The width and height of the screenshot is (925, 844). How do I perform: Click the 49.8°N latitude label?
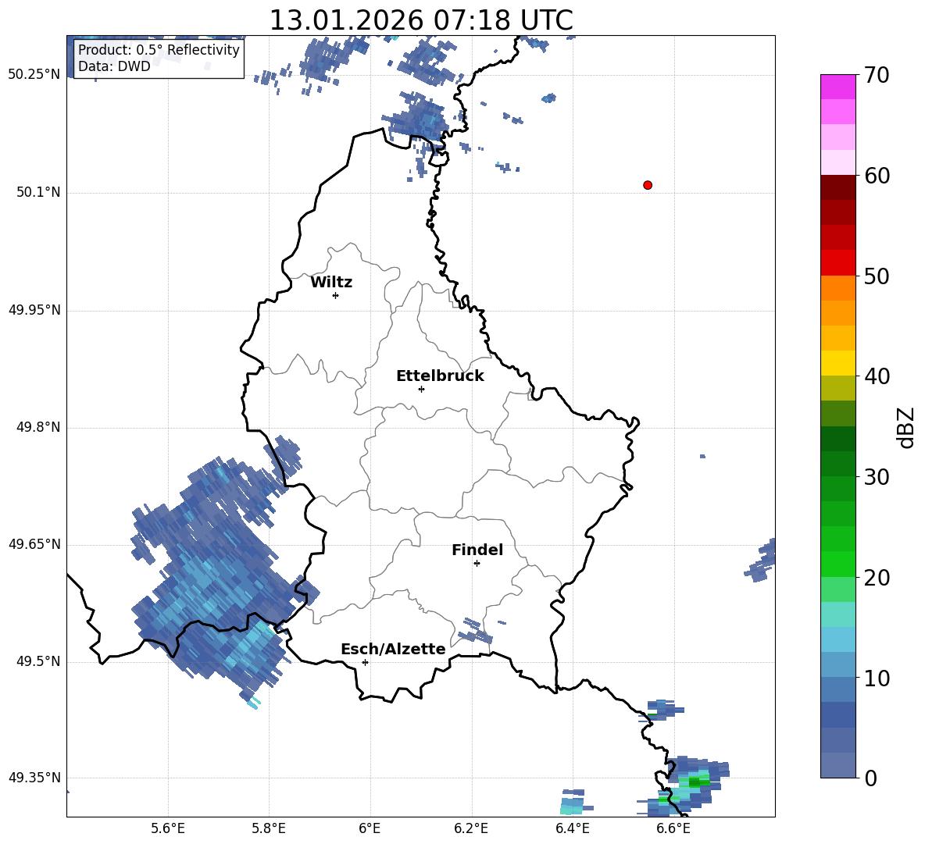[x=38, y=427]
